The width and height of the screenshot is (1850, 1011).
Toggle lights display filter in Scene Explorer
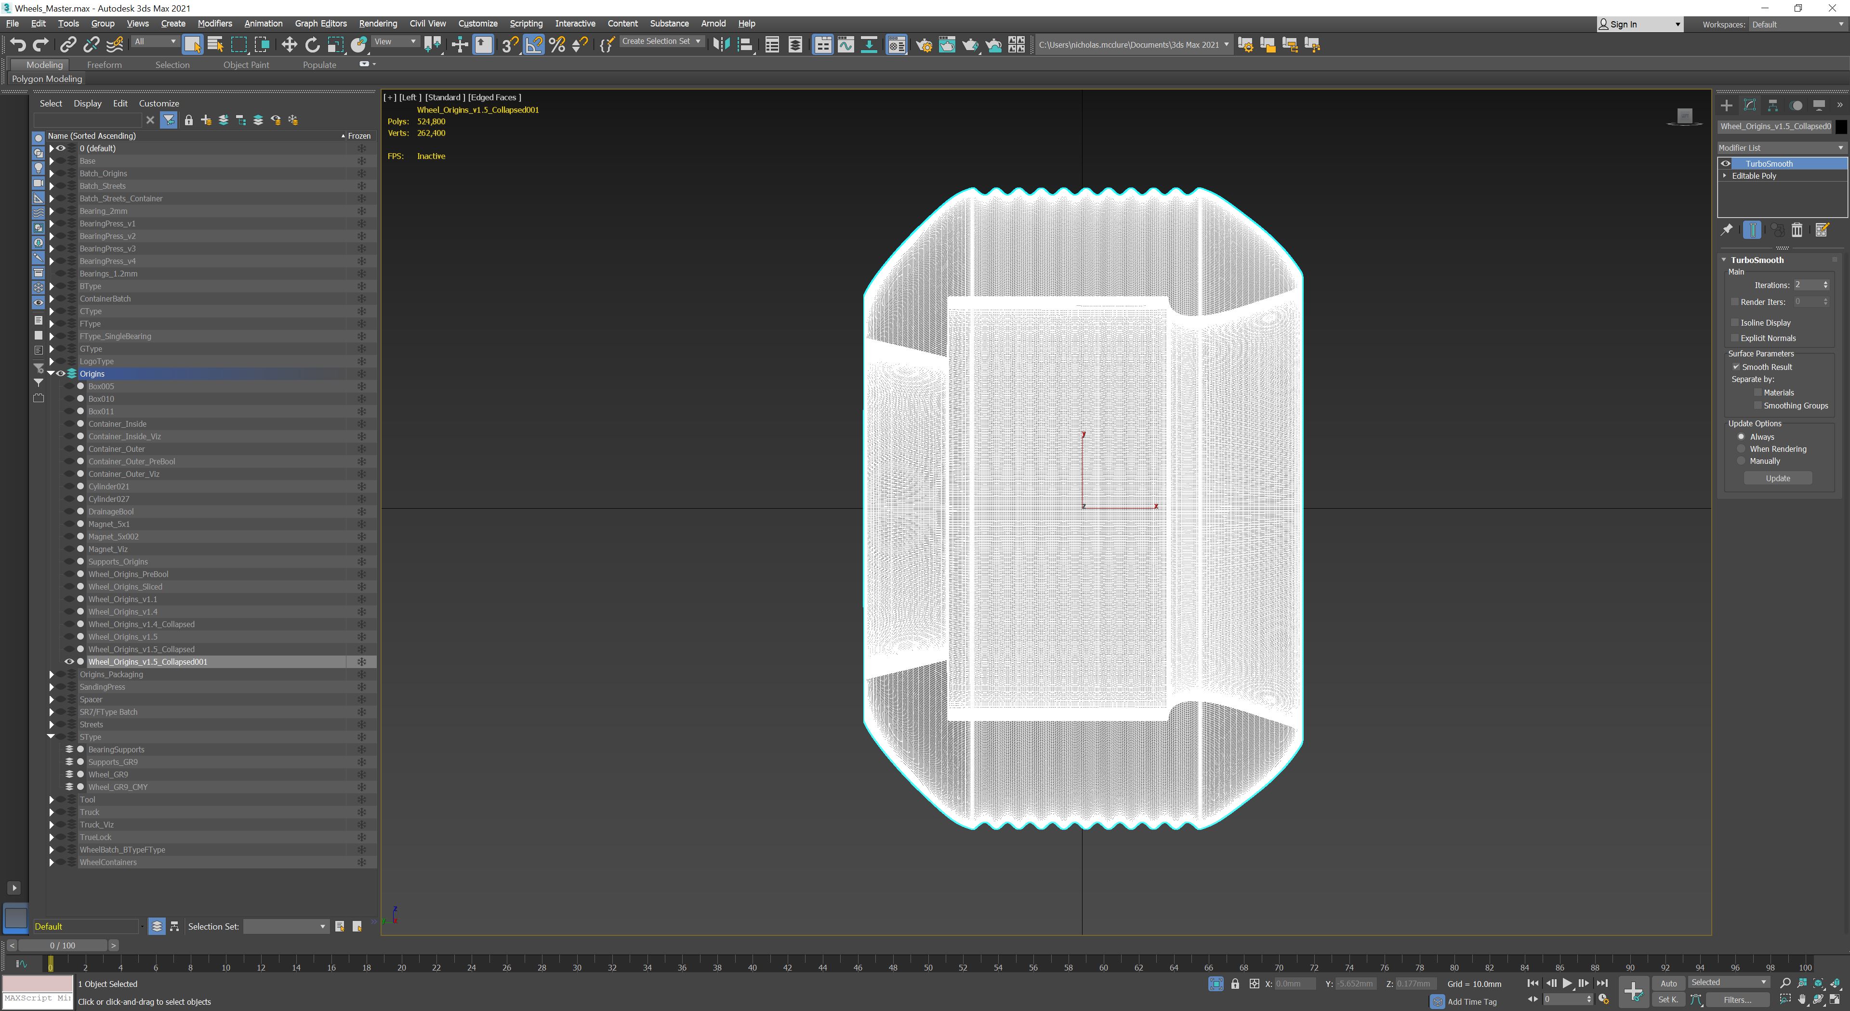click(x=39, y=167)
